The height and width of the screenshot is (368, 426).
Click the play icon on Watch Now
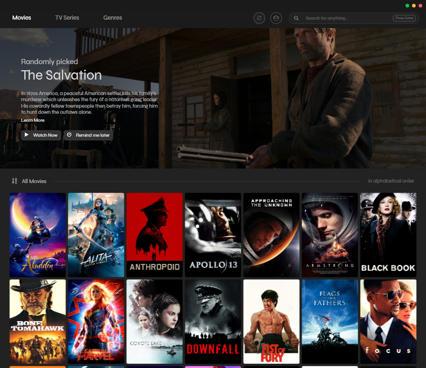(x=26, y=135)
